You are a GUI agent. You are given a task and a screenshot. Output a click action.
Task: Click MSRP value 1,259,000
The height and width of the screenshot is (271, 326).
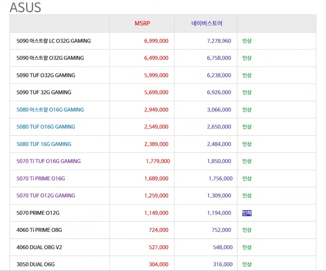156,195
